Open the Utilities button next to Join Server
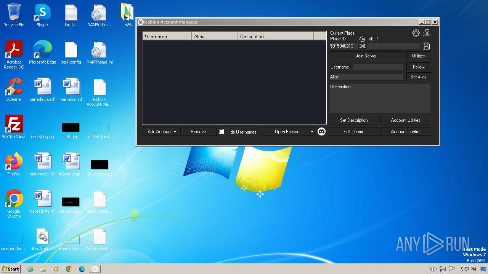The width and height of the screenshot is (488, 274). (419, 56)
